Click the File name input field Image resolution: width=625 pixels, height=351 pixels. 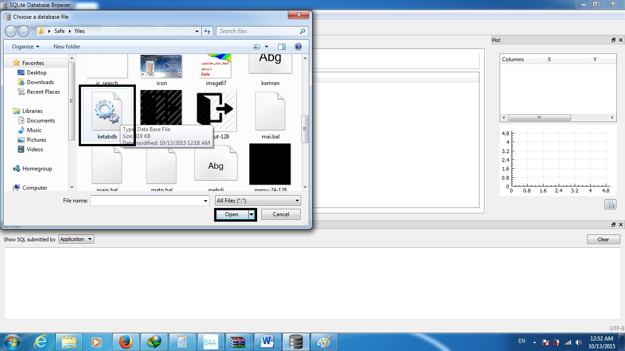coord(146,200)
